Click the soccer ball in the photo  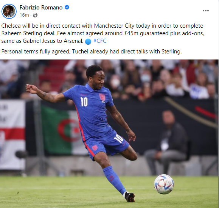[x=164, y=184]
